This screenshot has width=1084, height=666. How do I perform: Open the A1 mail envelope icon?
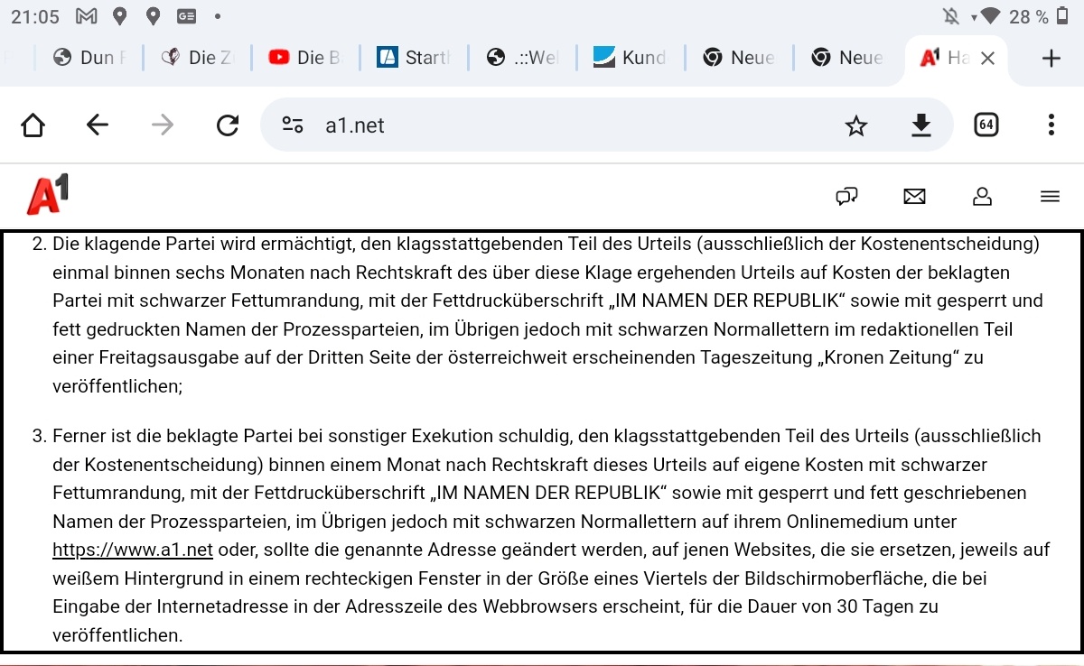pos(914,196)
